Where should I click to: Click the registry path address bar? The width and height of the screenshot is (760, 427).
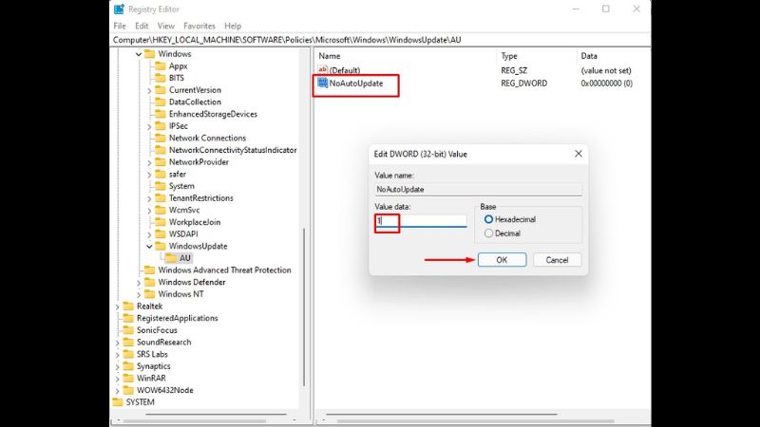381,40
